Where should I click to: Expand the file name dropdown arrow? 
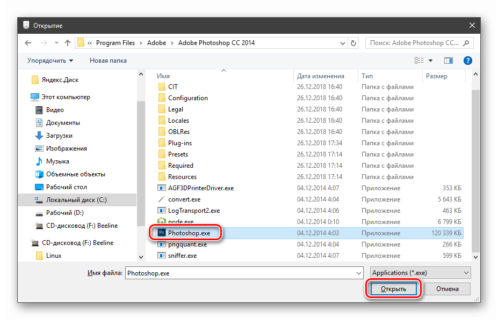pyautogui.click(x=359, y=273)
